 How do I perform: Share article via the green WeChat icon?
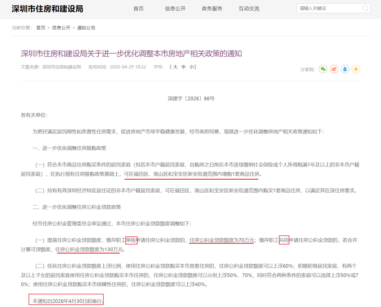point(323,69)
